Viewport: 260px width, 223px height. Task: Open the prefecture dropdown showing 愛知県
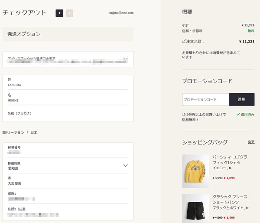(125, 165)
